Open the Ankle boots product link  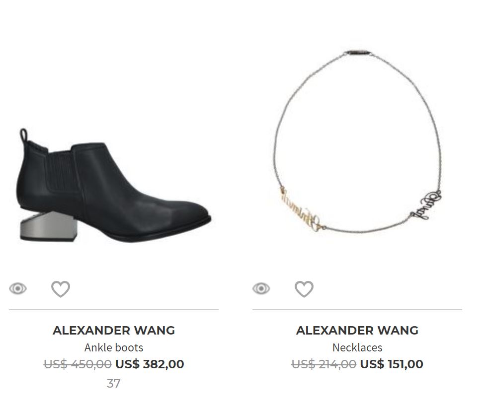(x=114, y=347)
